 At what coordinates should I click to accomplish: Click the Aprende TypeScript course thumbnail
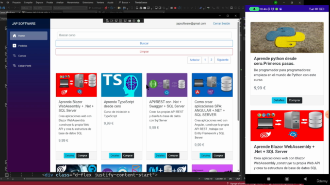[122, 85]
